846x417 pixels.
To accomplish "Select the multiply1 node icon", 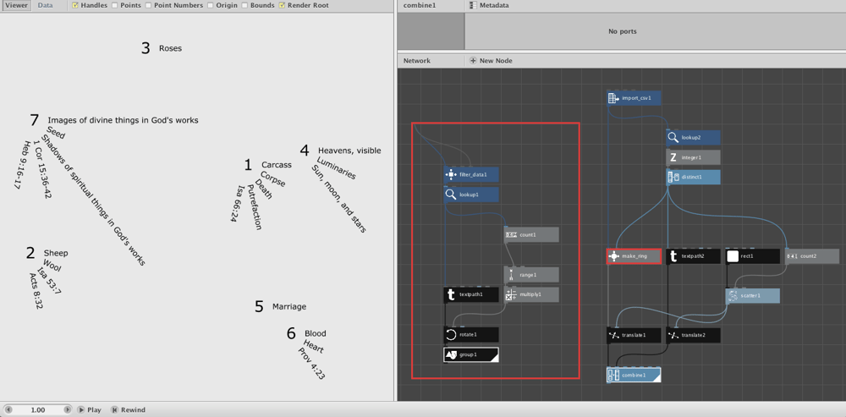I will [510, 294].
